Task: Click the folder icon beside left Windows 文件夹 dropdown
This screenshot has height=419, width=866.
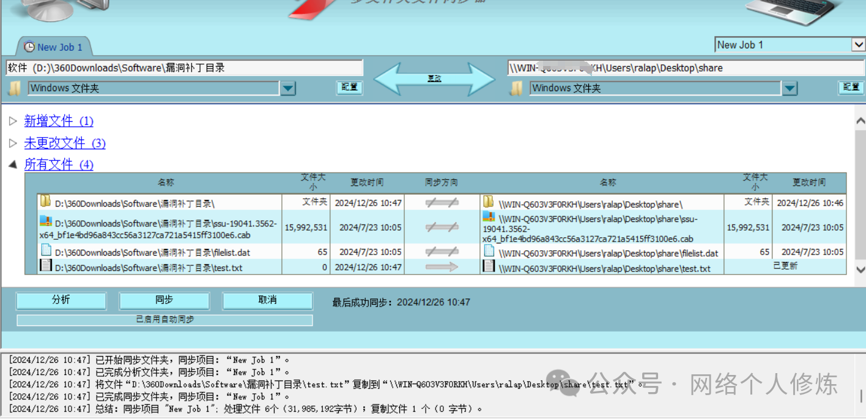Action: click(13, 88)
